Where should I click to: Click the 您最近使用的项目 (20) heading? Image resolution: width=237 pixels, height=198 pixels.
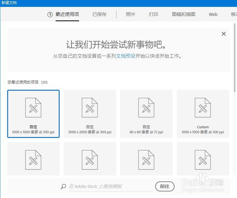27,82
